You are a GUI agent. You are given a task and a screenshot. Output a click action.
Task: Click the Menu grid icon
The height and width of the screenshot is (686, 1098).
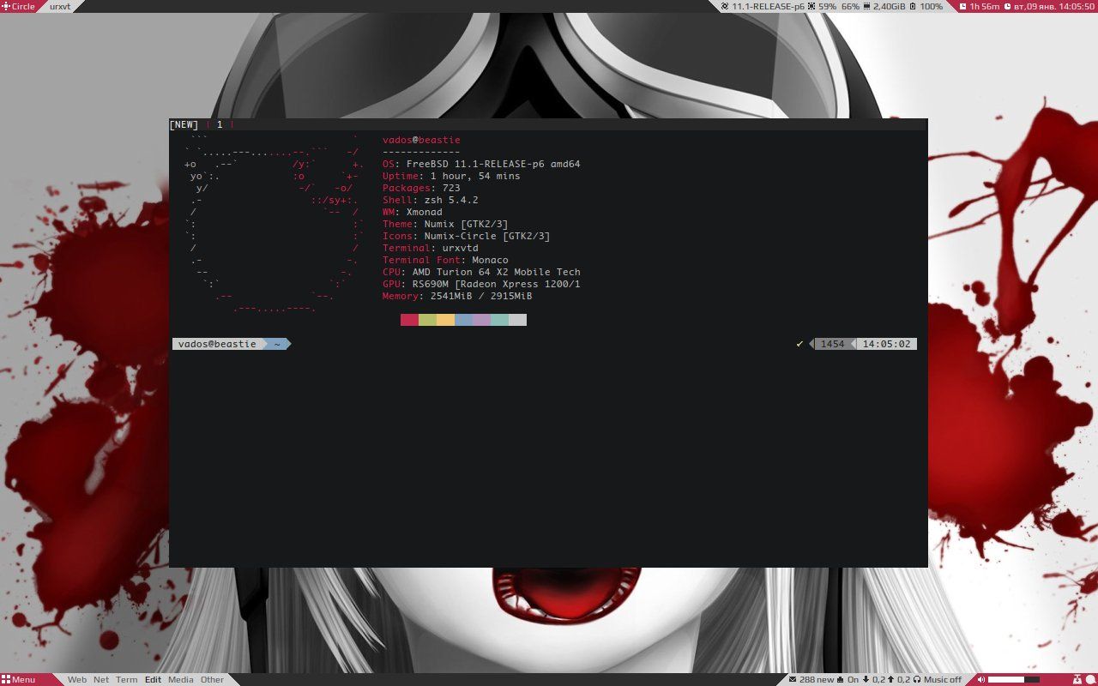click(6, 679)
